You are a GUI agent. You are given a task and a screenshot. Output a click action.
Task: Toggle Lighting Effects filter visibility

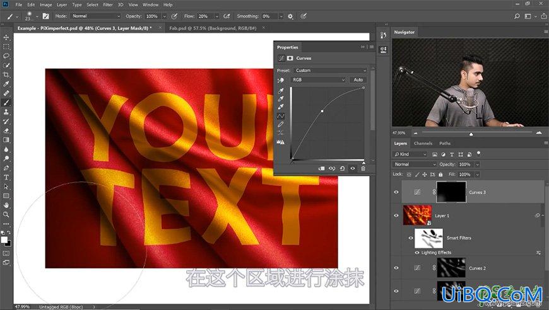[x=416, y=252]
